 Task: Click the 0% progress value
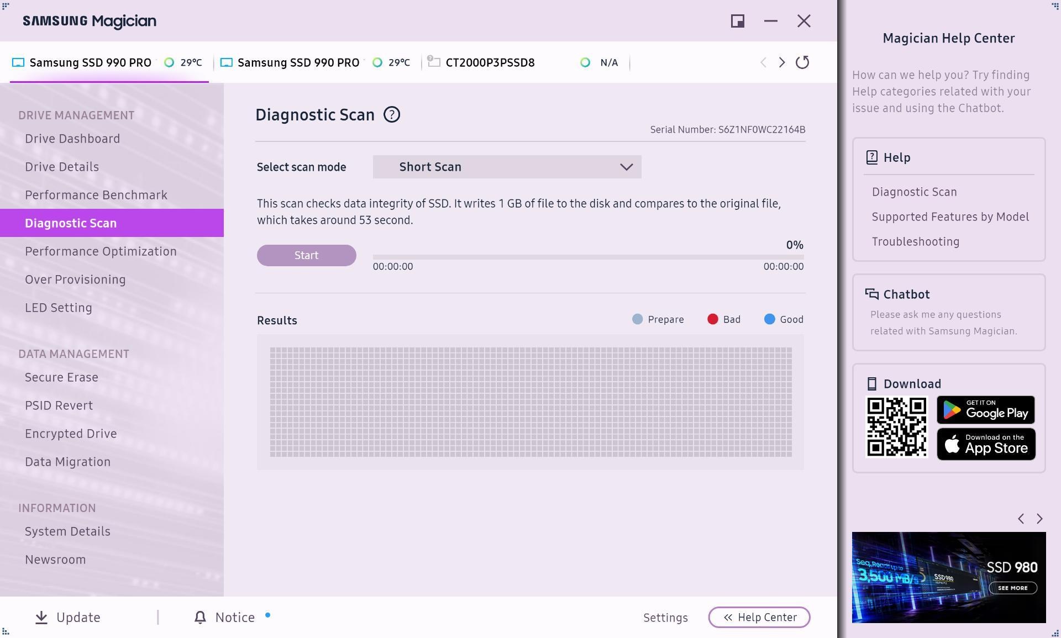point(795,245)
